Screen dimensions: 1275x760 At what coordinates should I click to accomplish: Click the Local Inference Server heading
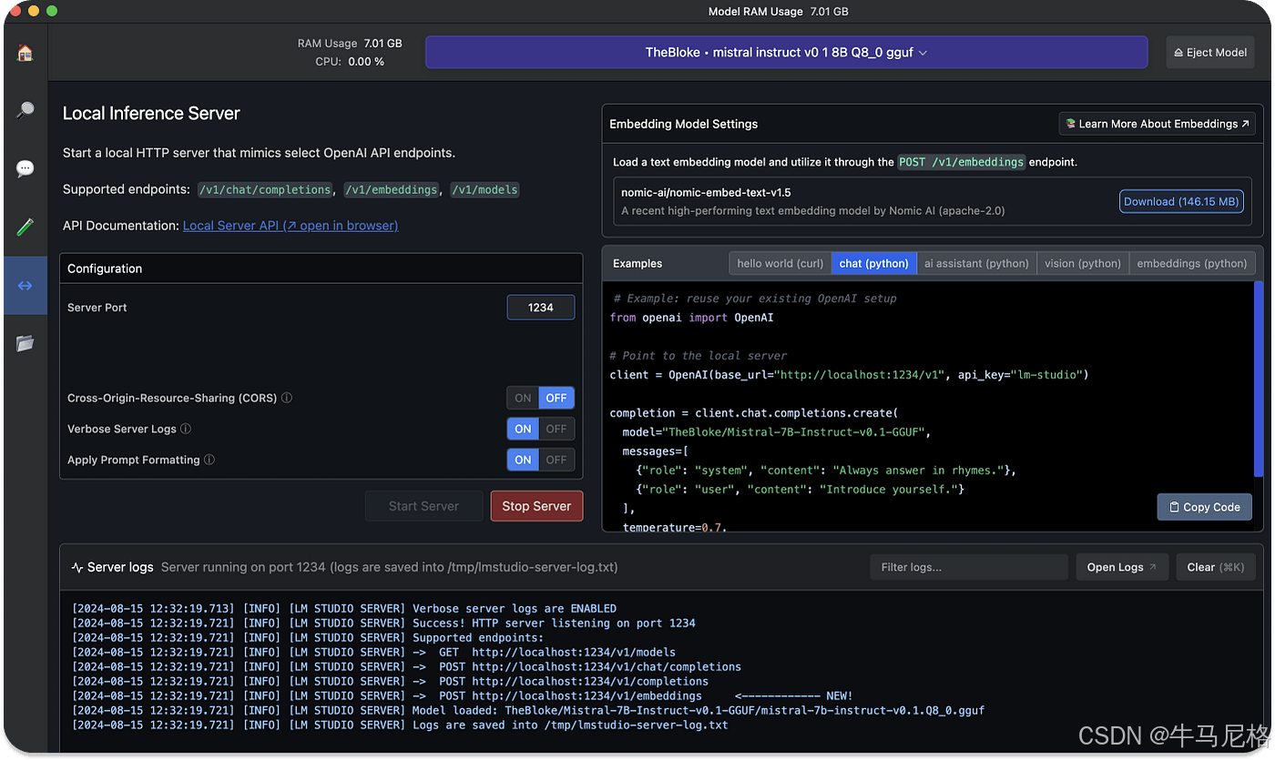(x=151, y=114)
